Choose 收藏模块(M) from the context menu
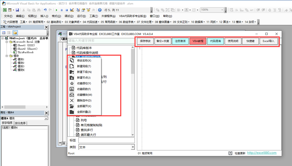292x166 pixels. 85,95
